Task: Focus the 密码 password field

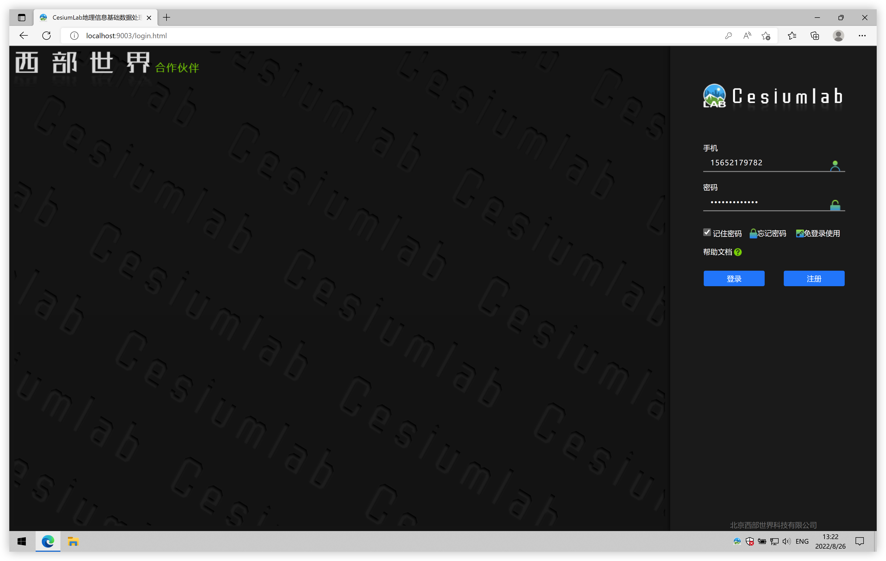Action: pos(765,202)
